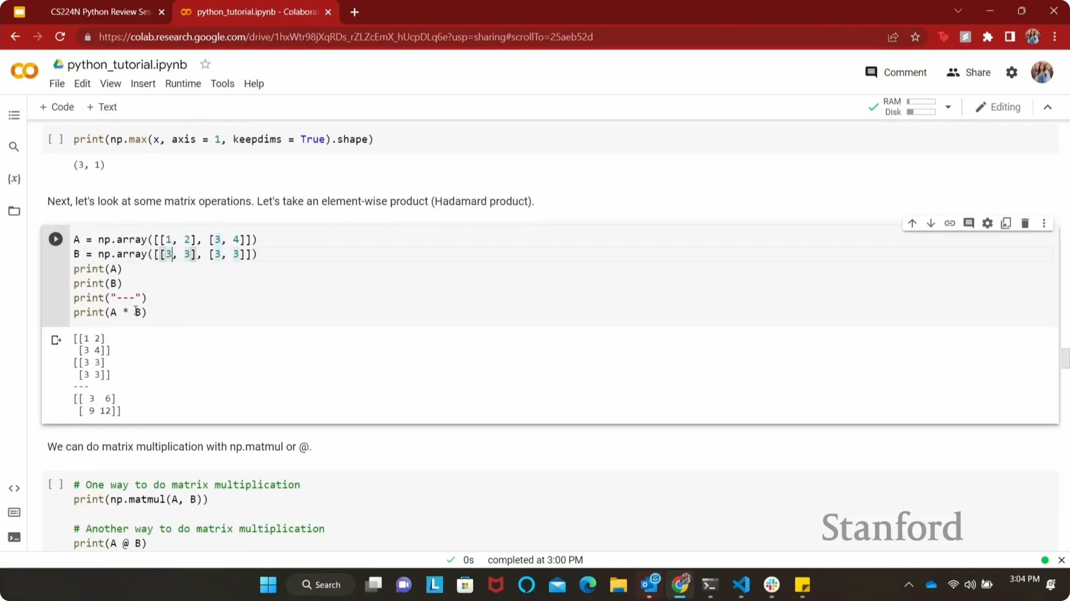Add a comment to the cell
The height and width of the screenshot is (601, 1070).
click(968, 223)
